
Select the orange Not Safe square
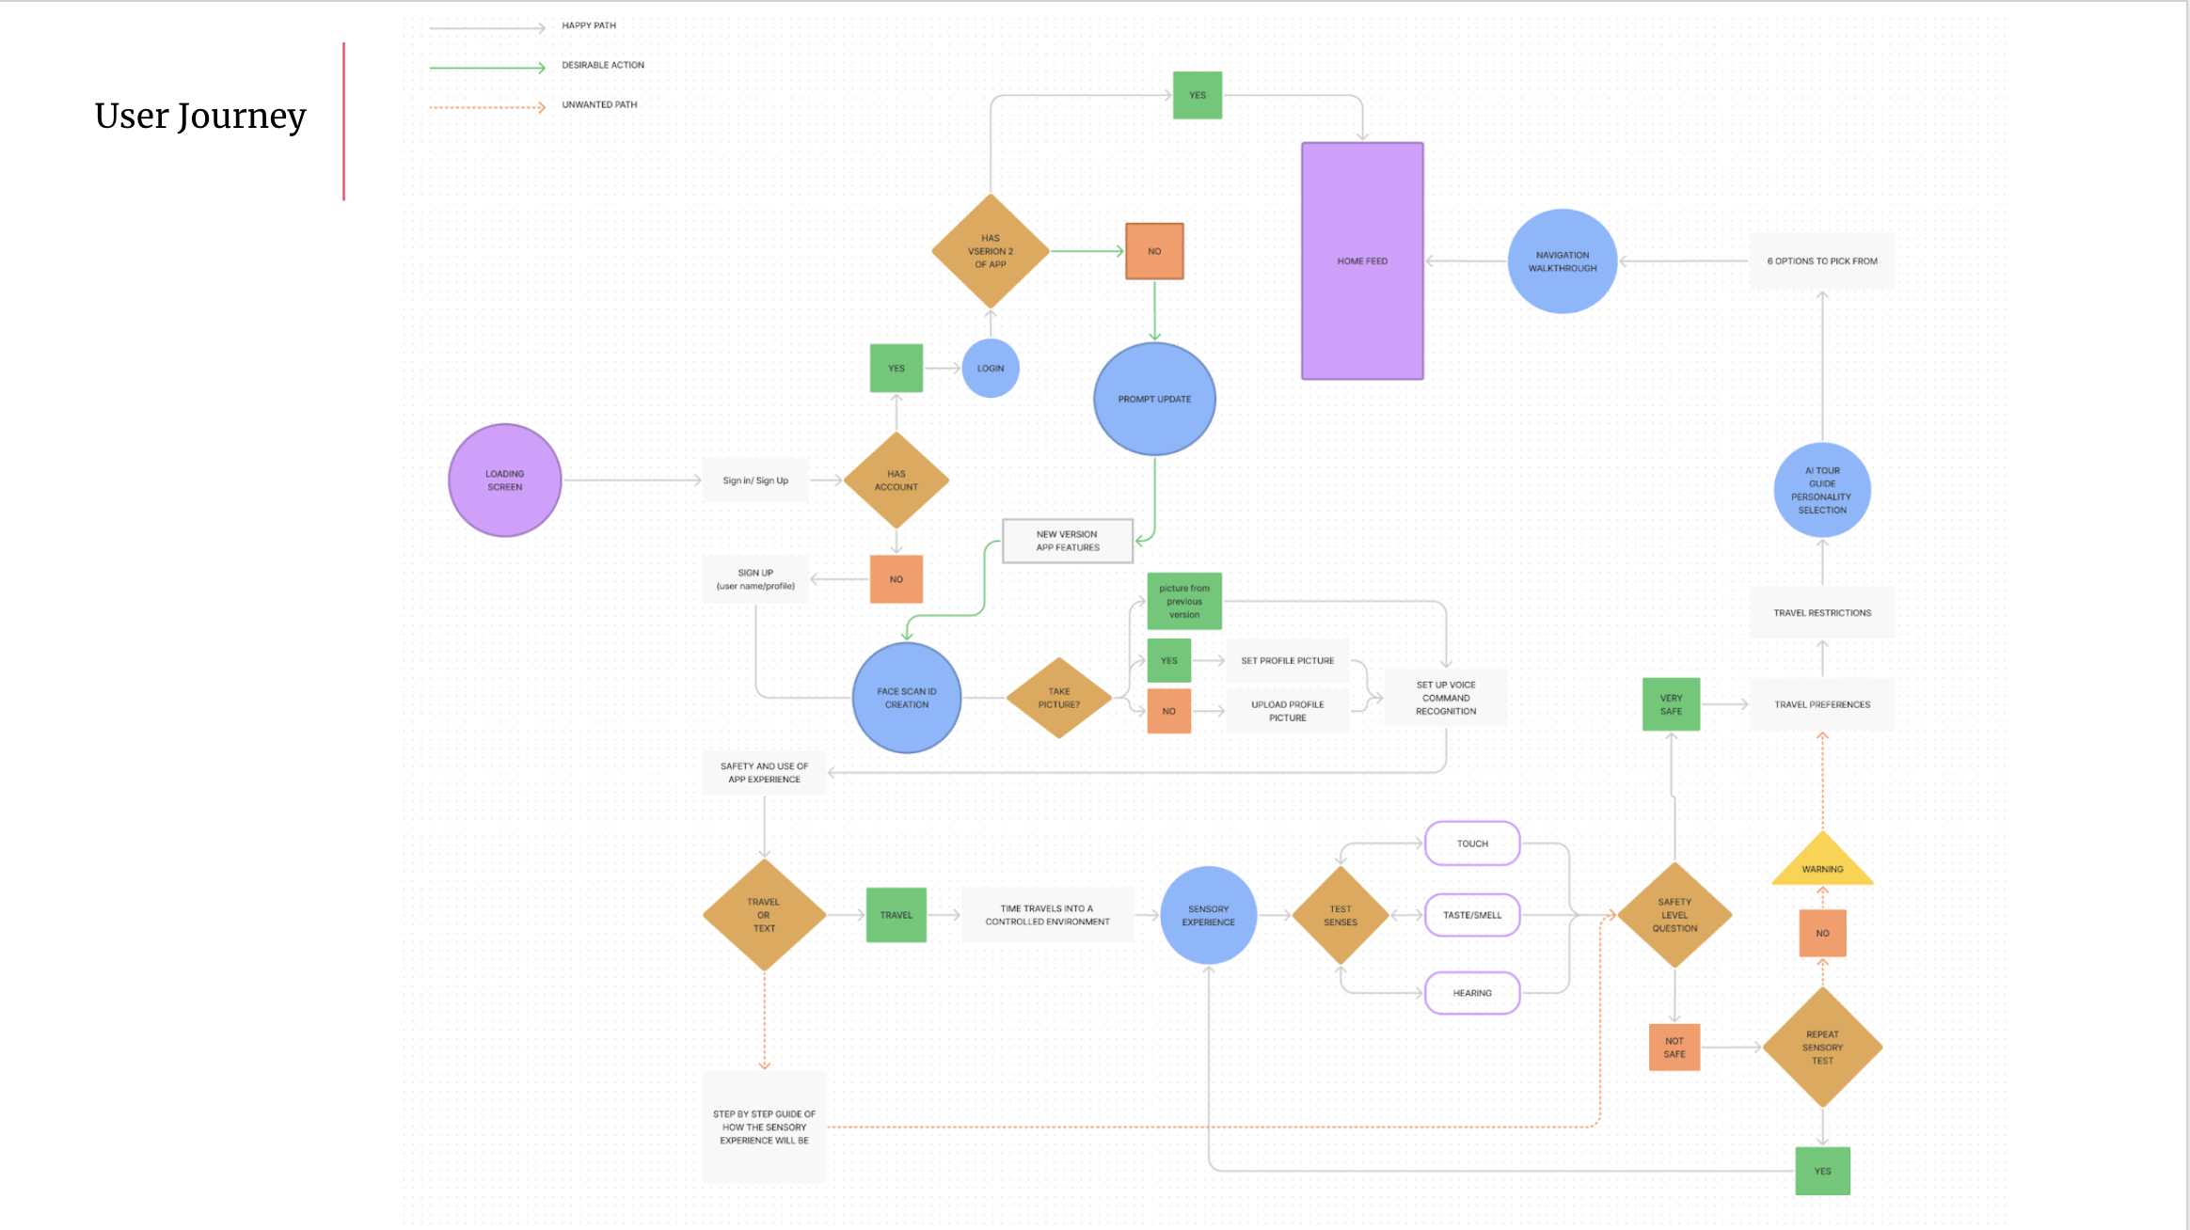point(1674,1047)
